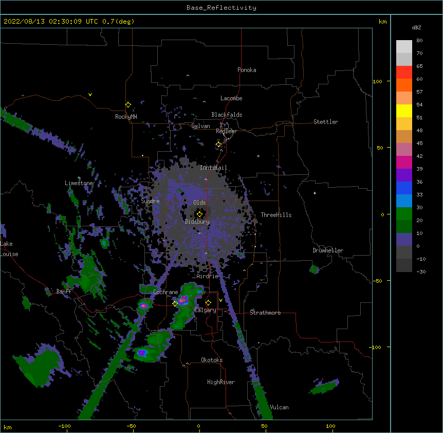Pick the slate purple 0–10 dBZ legend swatch
The height and width of the screenshot is (433, 443).
(404, 240)
